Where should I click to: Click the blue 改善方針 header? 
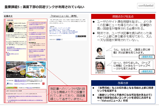(123, 83)
